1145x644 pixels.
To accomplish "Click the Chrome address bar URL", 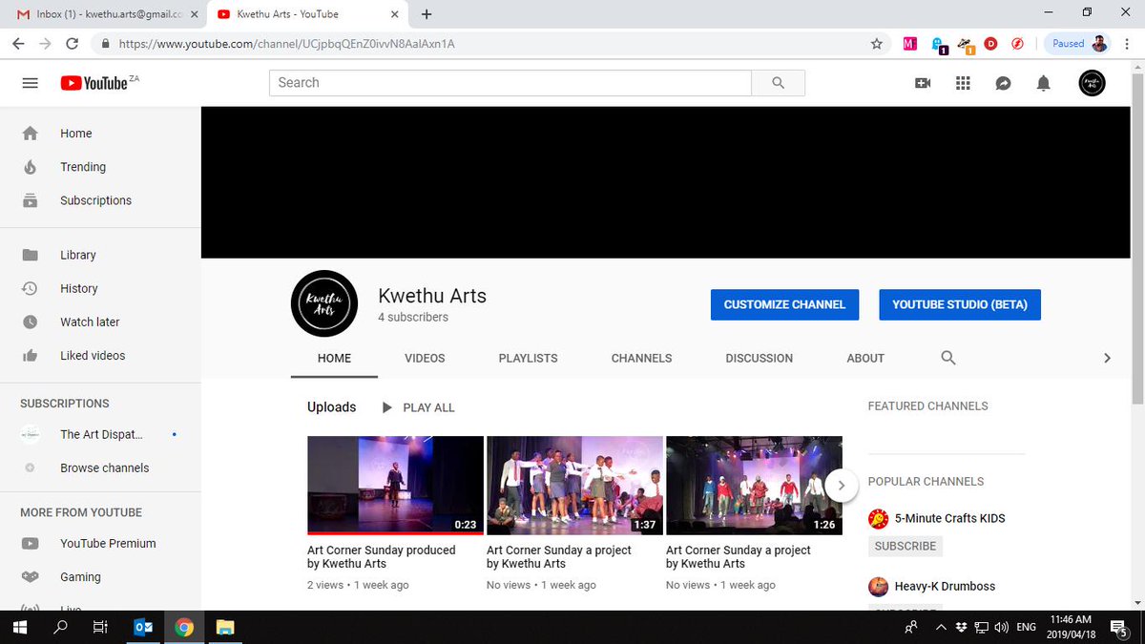I will [287, 44].
